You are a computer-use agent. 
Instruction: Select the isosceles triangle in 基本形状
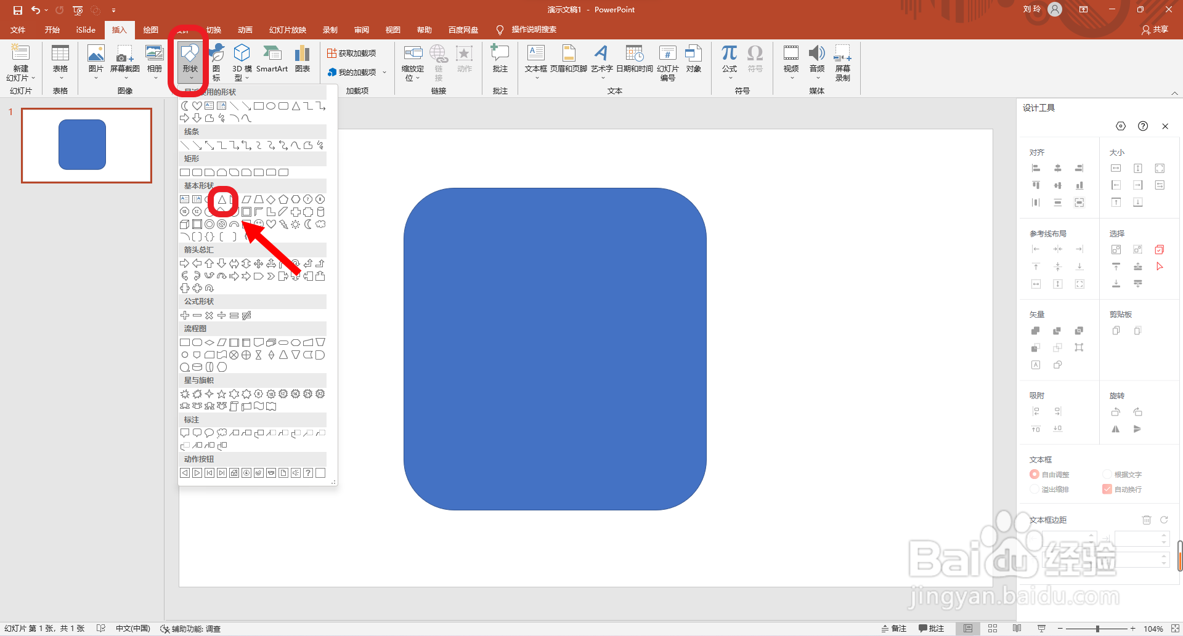222,199
